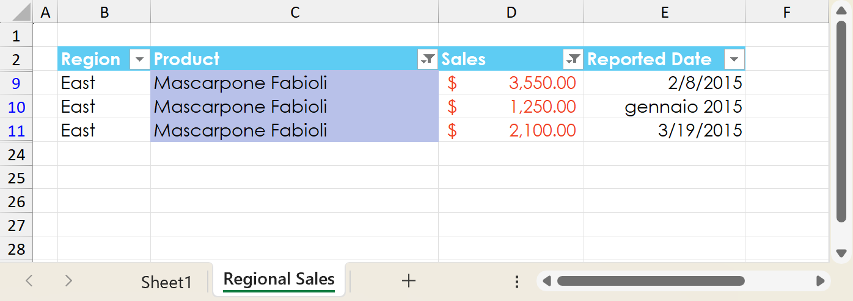
Task: Open the Sales column filter menu
Action: 573,59
